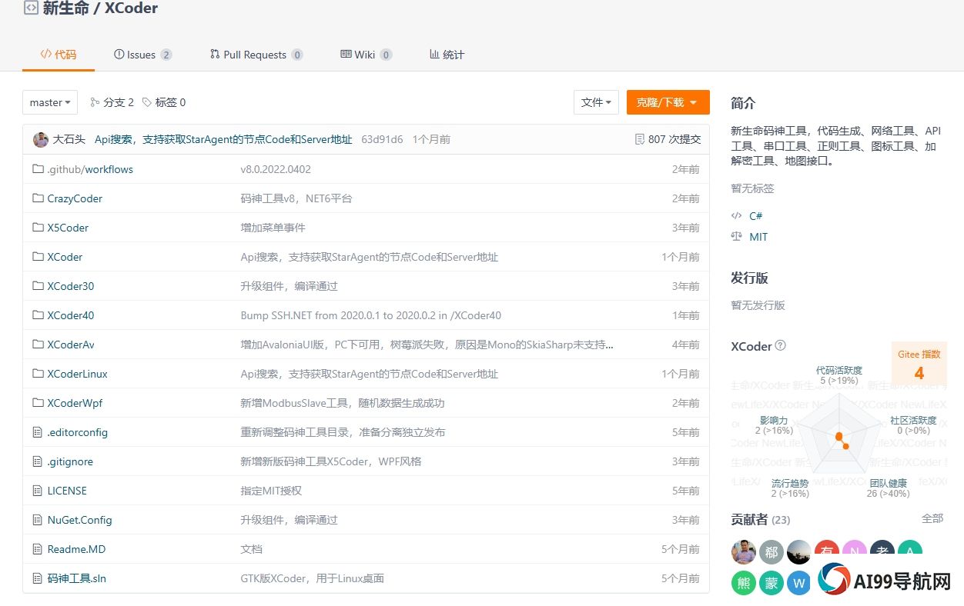964x606 pixels.
Task: Open the C# language link
Action: (755, 216)
